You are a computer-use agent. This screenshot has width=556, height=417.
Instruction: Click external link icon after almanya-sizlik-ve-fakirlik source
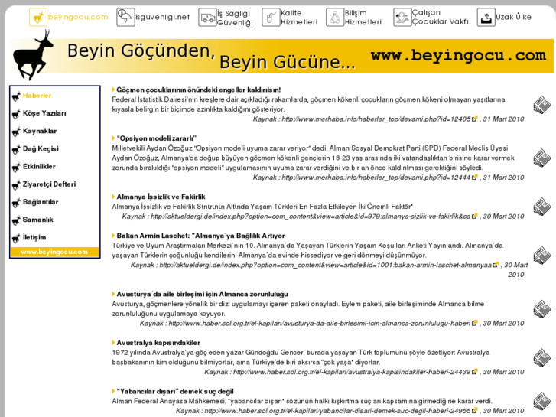474,216
